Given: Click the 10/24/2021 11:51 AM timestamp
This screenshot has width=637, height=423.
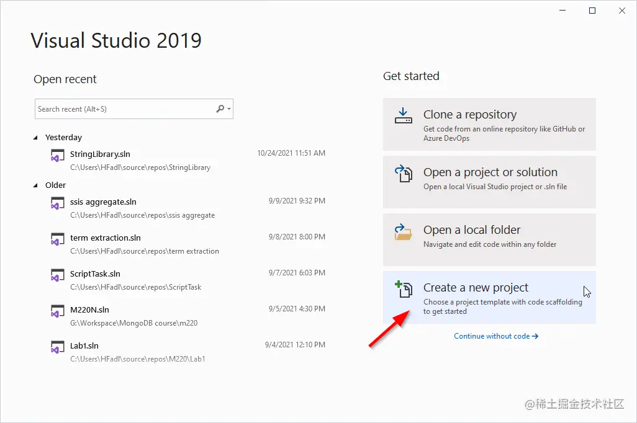Looking at the screenshot, I should [291, 153].
